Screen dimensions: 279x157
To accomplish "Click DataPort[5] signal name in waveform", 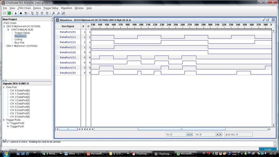I will (68, 57).
